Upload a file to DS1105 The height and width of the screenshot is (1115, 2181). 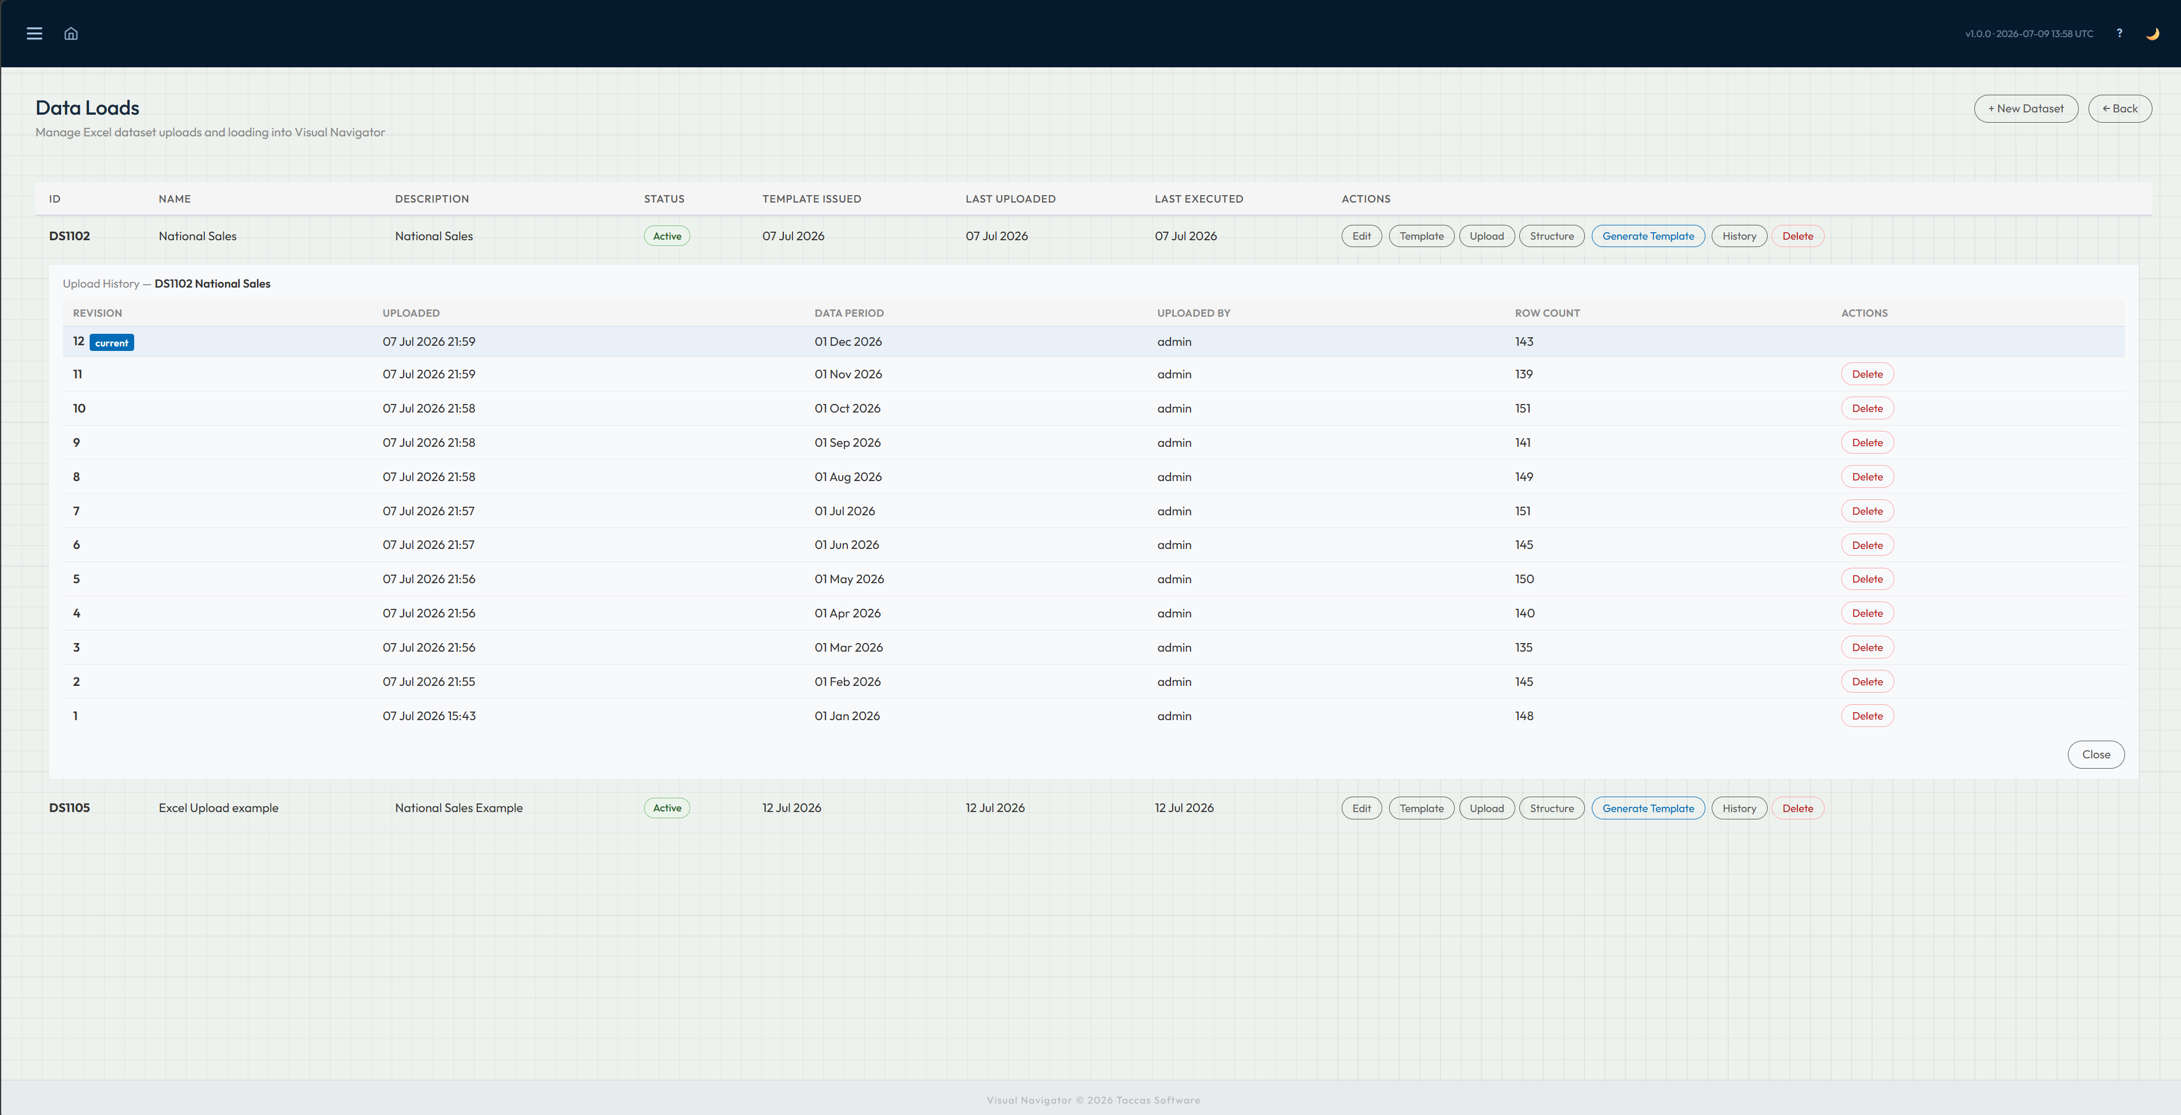1487,808
